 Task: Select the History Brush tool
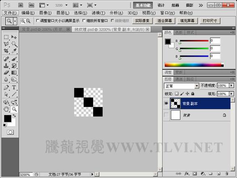click(14, 66)
